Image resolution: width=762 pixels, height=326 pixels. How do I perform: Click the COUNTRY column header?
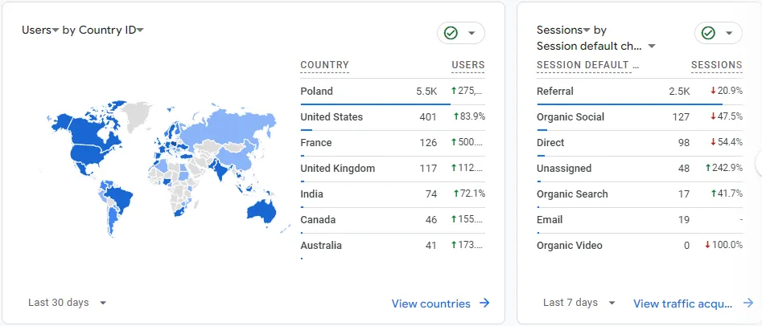point(324,65)
